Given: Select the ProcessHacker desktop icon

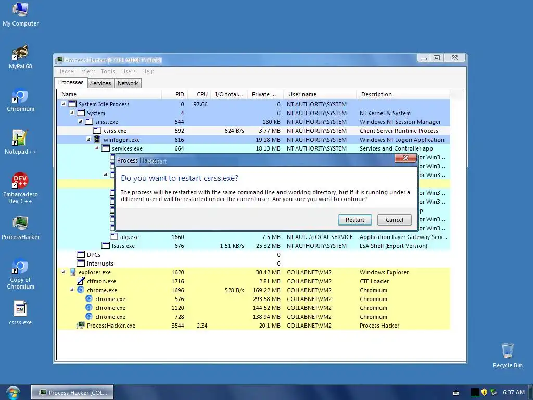Looking at the screenshot, I should 20,228.
